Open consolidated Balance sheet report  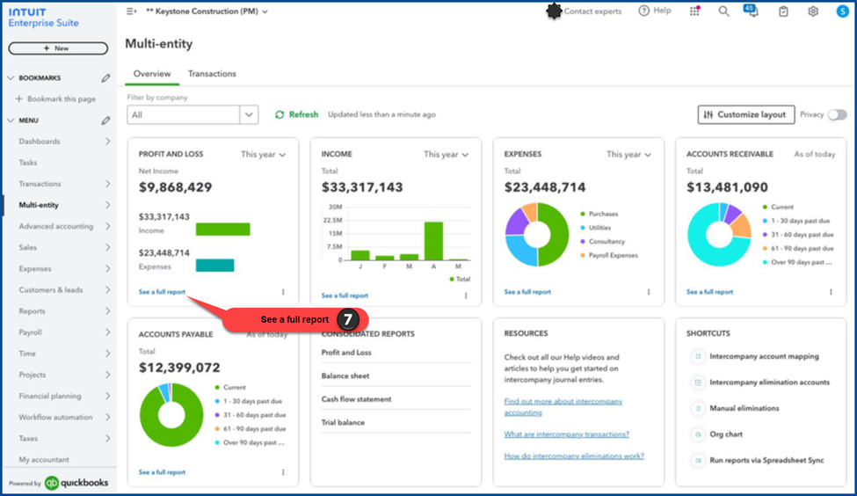point(345,376)
